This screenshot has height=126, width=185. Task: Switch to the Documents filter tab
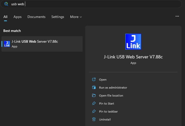pos(36,17)
